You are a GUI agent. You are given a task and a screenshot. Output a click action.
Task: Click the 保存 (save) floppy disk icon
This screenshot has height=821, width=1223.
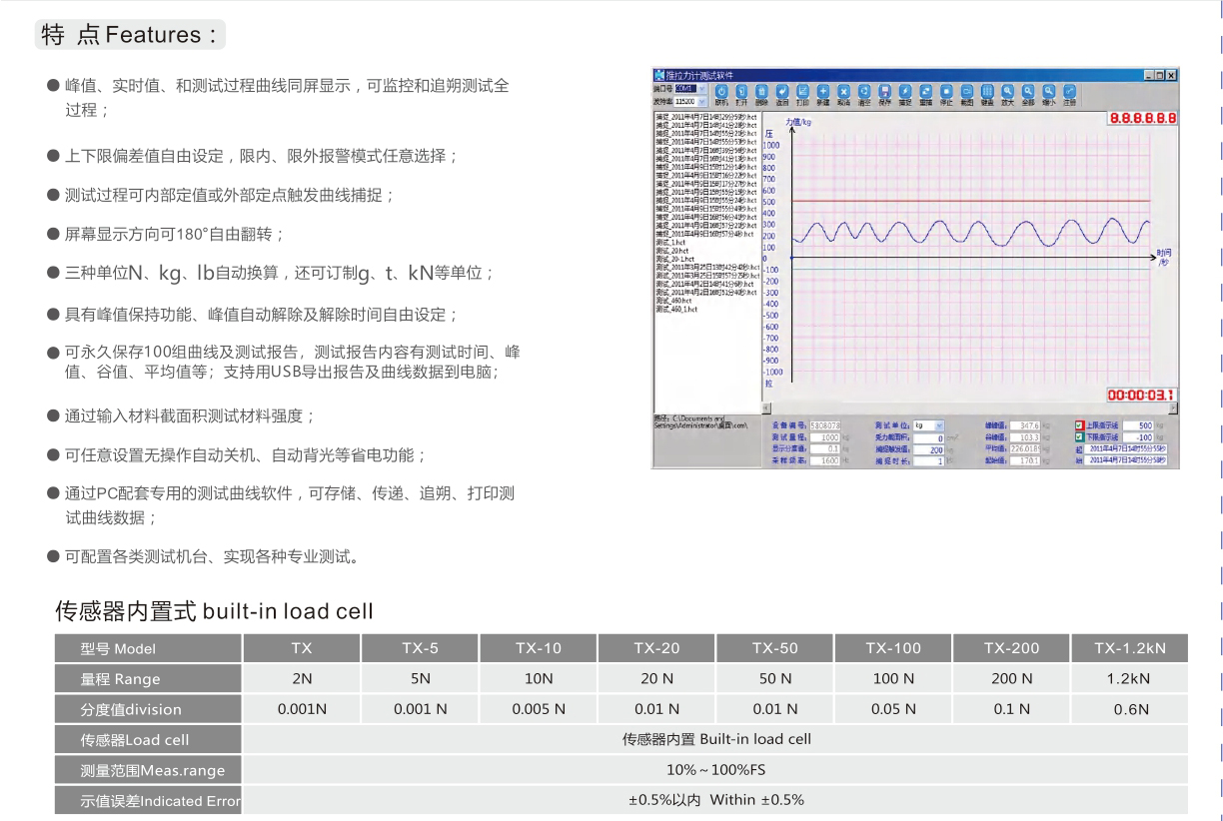[884, 91]
